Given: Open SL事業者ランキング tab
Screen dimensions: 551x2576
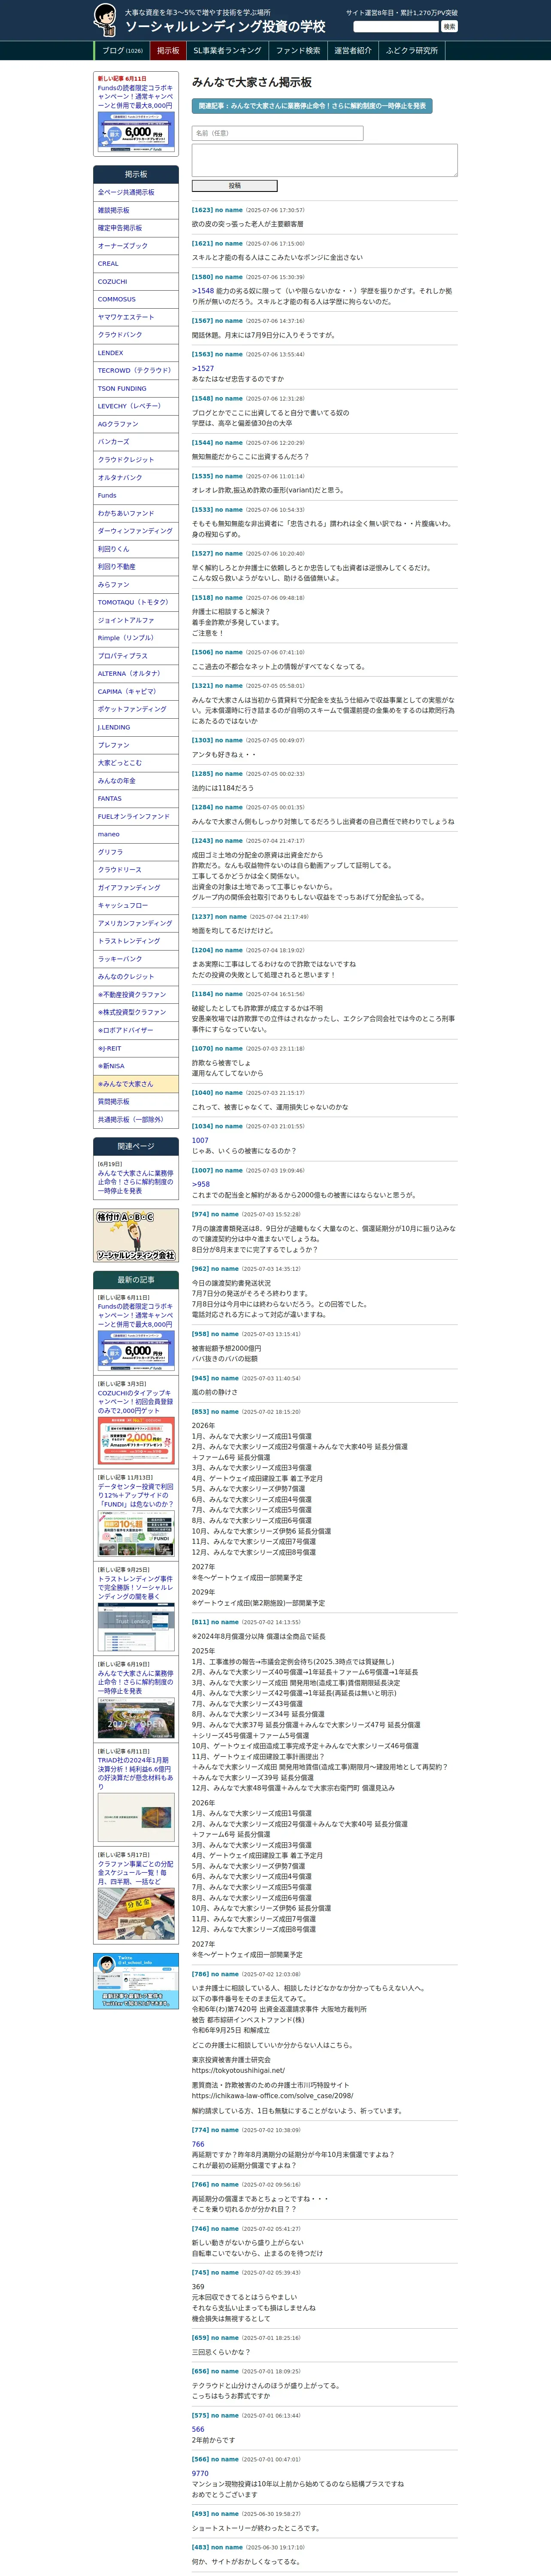Looking at the screenshot, I should (227, 51).
